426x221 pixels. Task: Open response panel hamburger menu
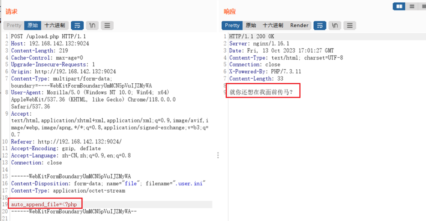click(x=350, y=26)
